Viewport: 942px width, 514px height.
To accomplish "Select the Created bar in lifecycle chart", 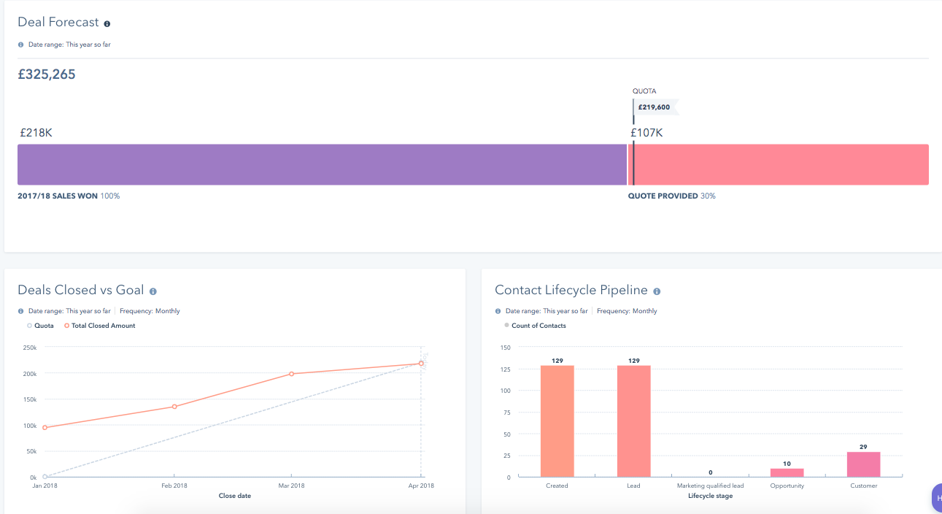I will coord(557,421).
